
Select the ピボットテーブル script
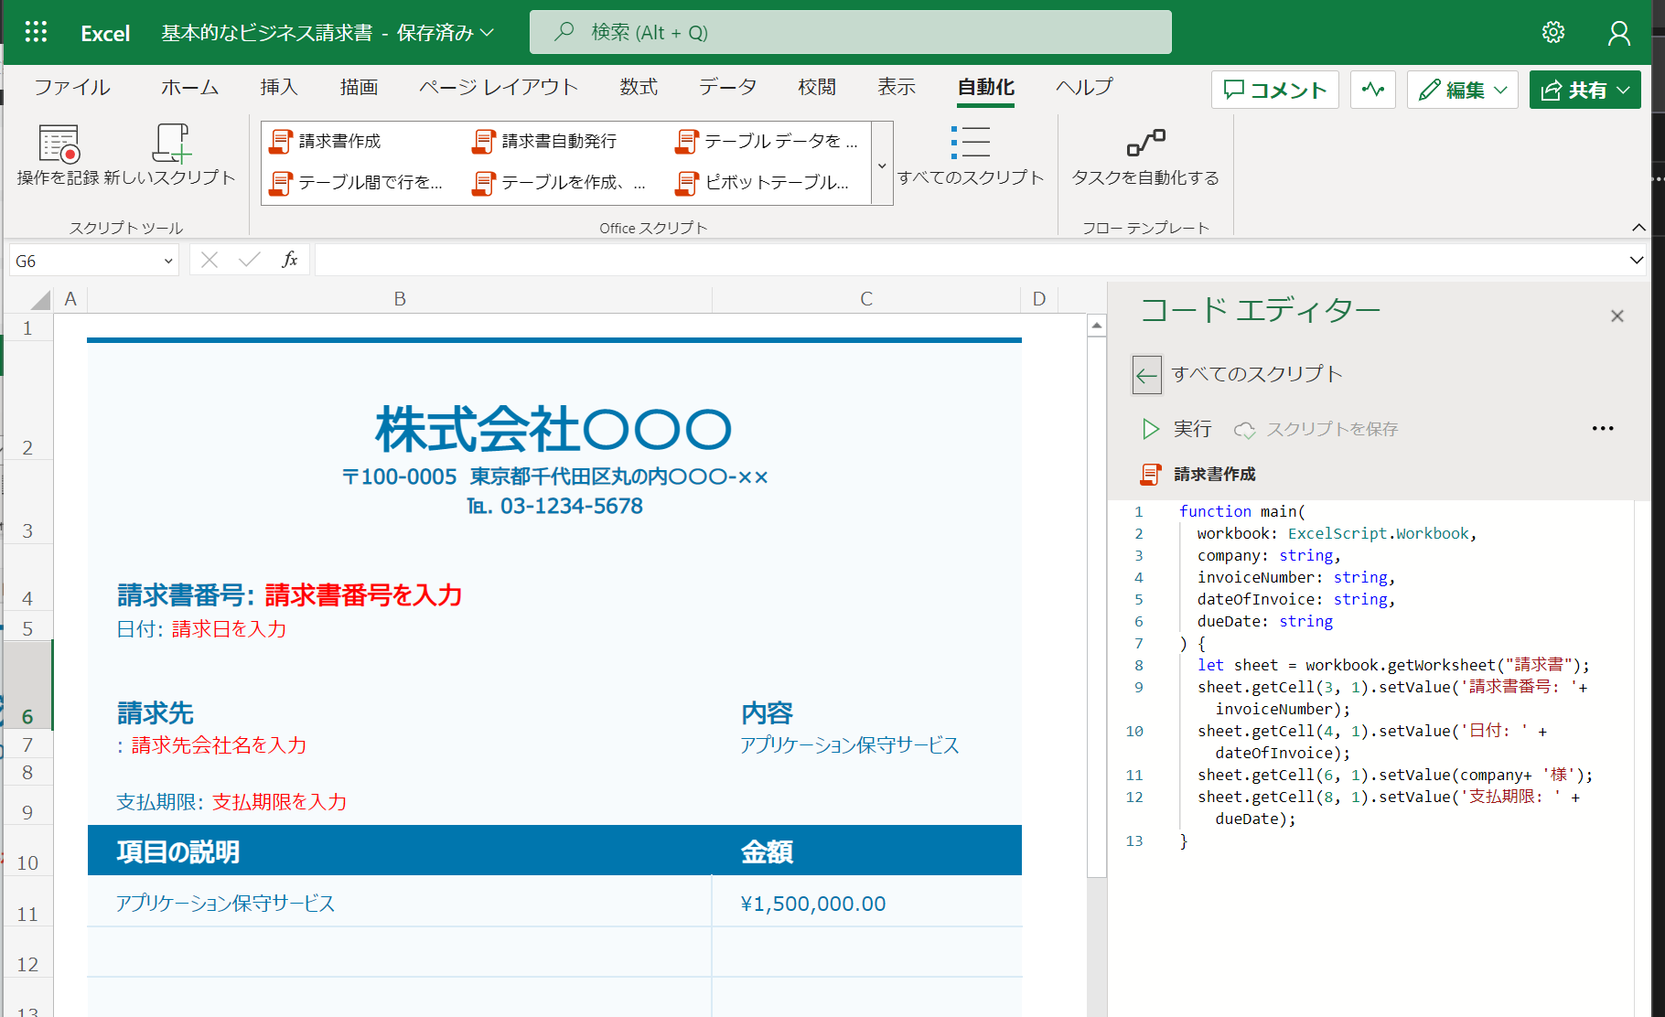click(762, 182)
